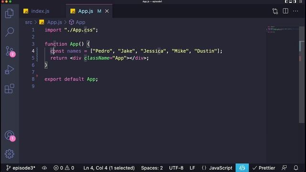This screenshot has width=306, height=172.
Task: Click the minimap code preview
Action: click(283, 30)
